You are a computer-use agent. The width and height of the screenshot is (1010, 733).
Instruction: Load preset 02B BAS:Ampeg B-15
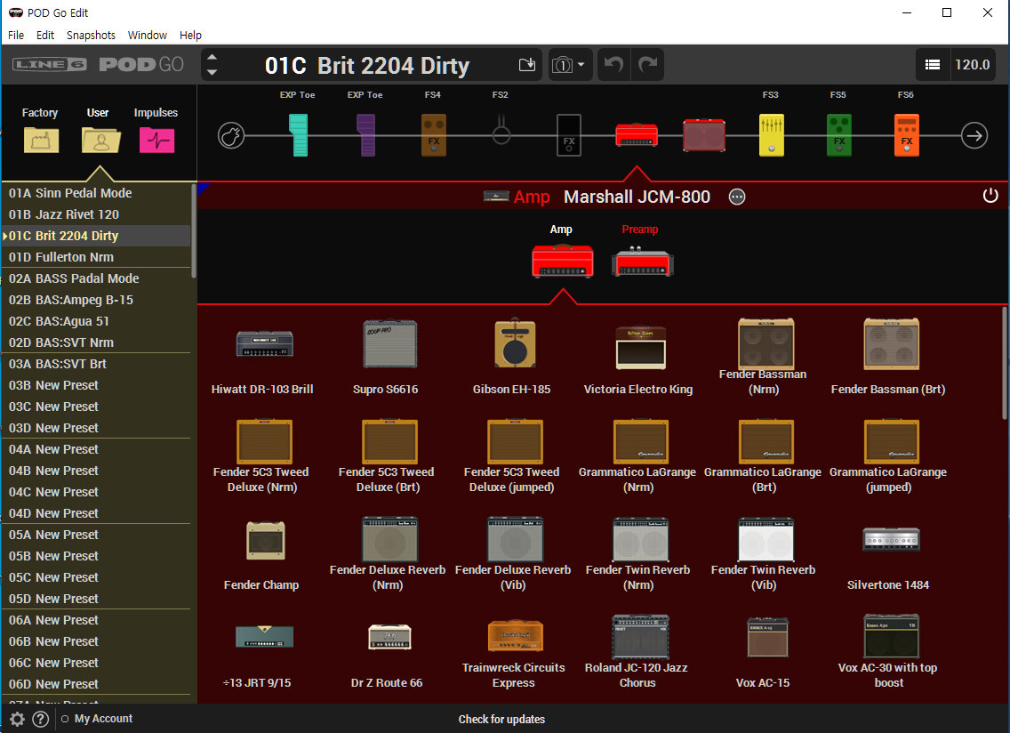(97, 300)
